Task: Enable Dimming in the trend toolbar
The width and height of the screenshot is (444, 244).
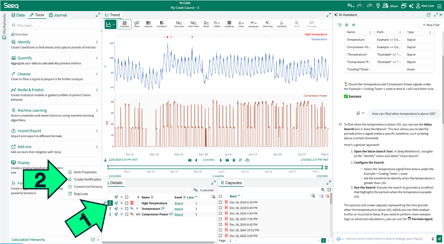Action: pyautogui.click(x=268, y=24)
